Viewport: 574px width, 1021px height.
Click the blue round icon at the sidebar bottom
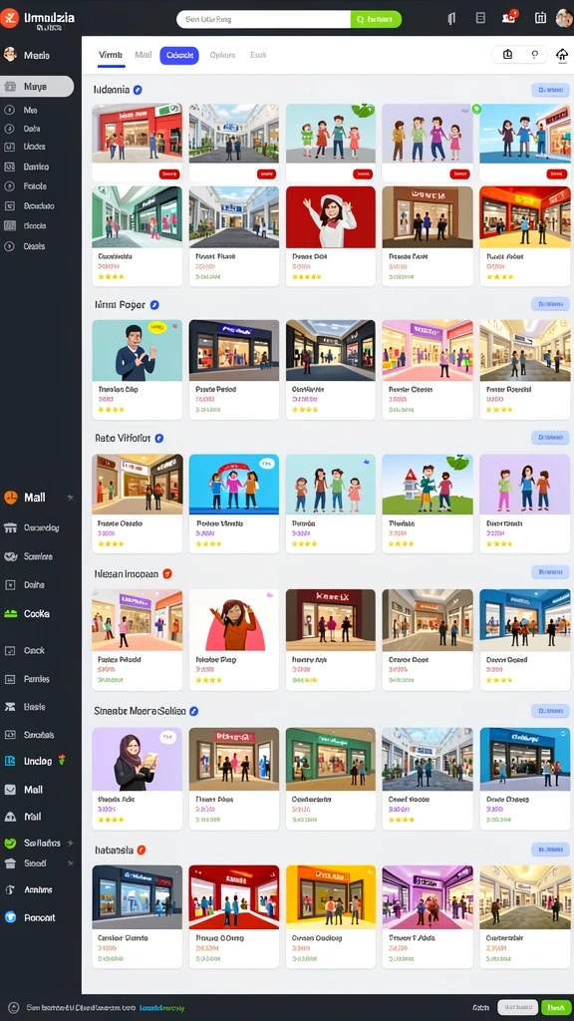10,917
